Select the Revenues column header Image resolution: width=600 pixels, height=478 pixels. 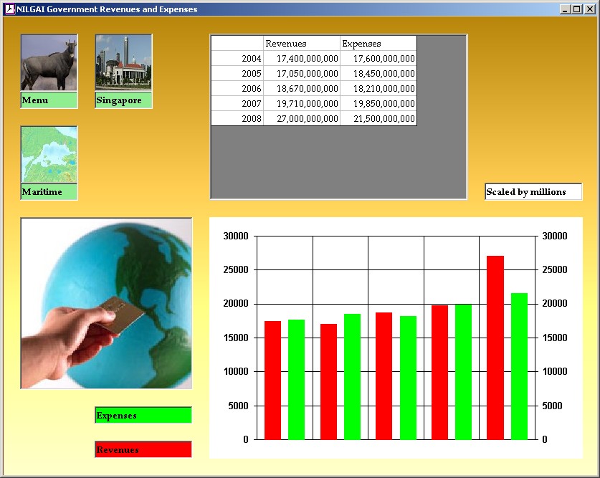point(301,44)
